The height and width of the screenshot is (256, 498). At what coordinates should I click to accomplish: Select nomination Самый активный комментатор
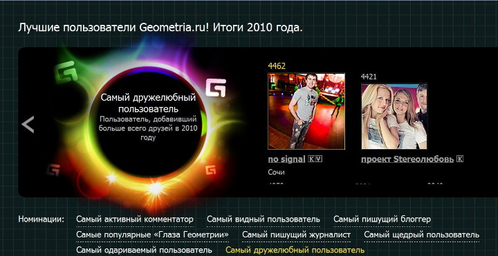(135, 219)
